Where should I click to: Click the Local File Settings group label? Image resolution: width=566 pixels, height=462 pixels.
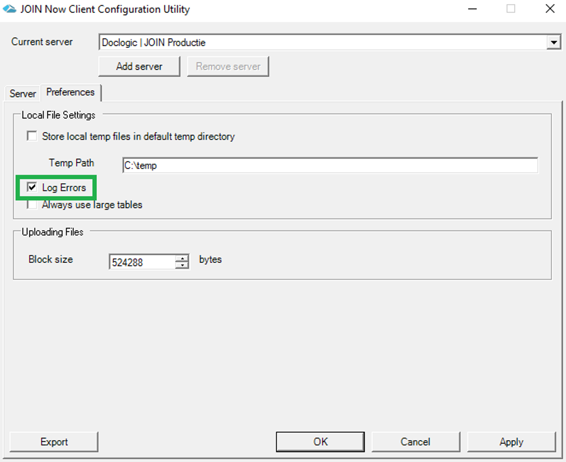tap(57, 115)
